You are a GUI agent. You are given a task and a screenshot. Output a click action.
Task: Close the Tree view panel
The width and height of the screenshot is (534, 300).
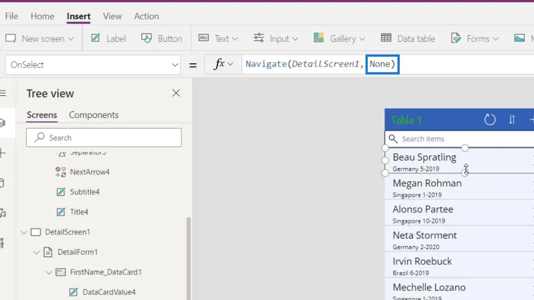point(176,93)
